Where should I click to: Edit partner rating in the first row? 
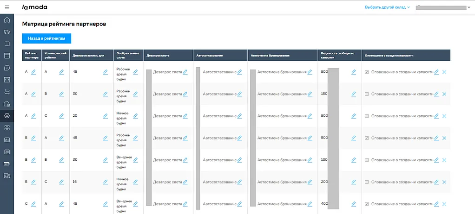(x=33, y=72)
